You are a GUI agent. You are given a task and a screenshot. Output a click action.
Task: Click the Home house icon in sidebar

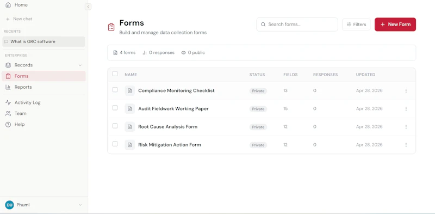click(8, 5)
